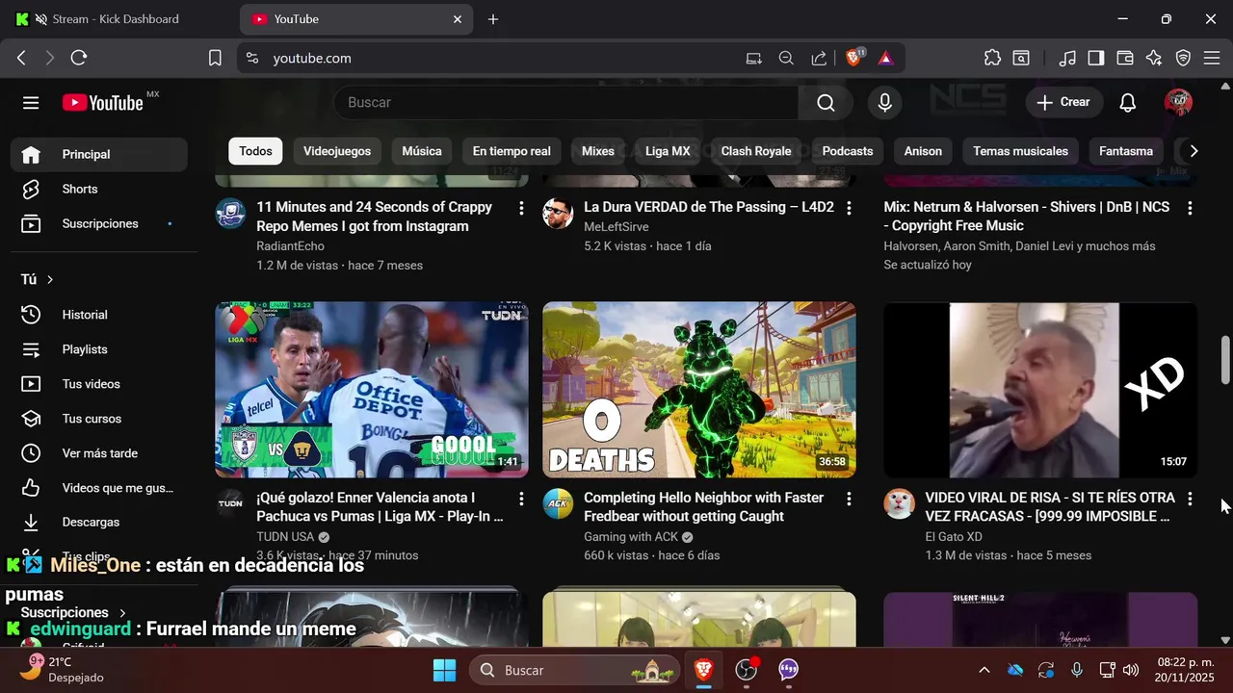The width and height of the screenshot is (1233, 693).
Task: Switch to Stream - Kick Dashboard tab
Action: pos(115,19)
